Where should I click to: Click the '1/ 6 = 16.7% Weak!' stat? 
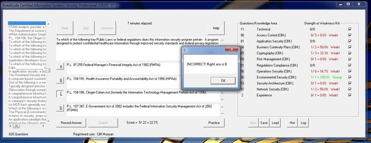pos(325,71)
